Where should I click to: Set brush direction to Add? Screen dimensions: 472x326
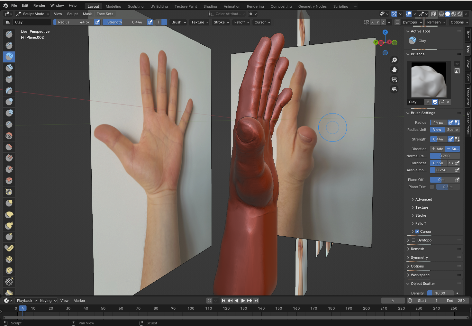(438, 149)
